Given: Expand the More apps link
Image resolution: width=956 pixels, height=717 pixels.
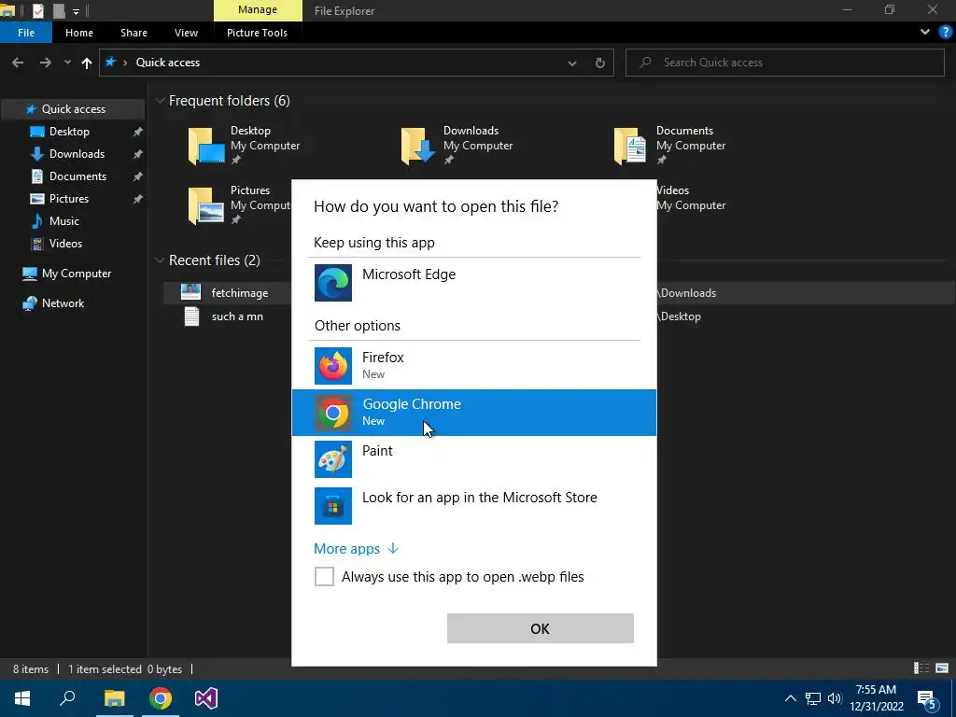Looking at the screenshot, I should click(356, 549).
